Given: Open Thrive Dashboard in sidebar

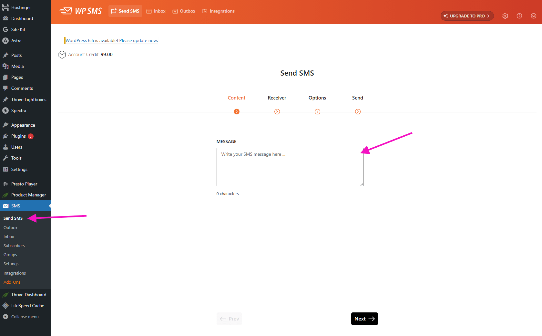Looking at the screenshot, I should (x=26, y=295).
